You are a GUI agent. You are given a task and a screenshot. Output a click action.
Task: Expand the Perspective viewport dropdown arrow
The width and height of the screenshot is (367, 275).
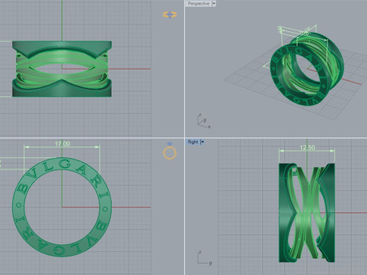214,4
